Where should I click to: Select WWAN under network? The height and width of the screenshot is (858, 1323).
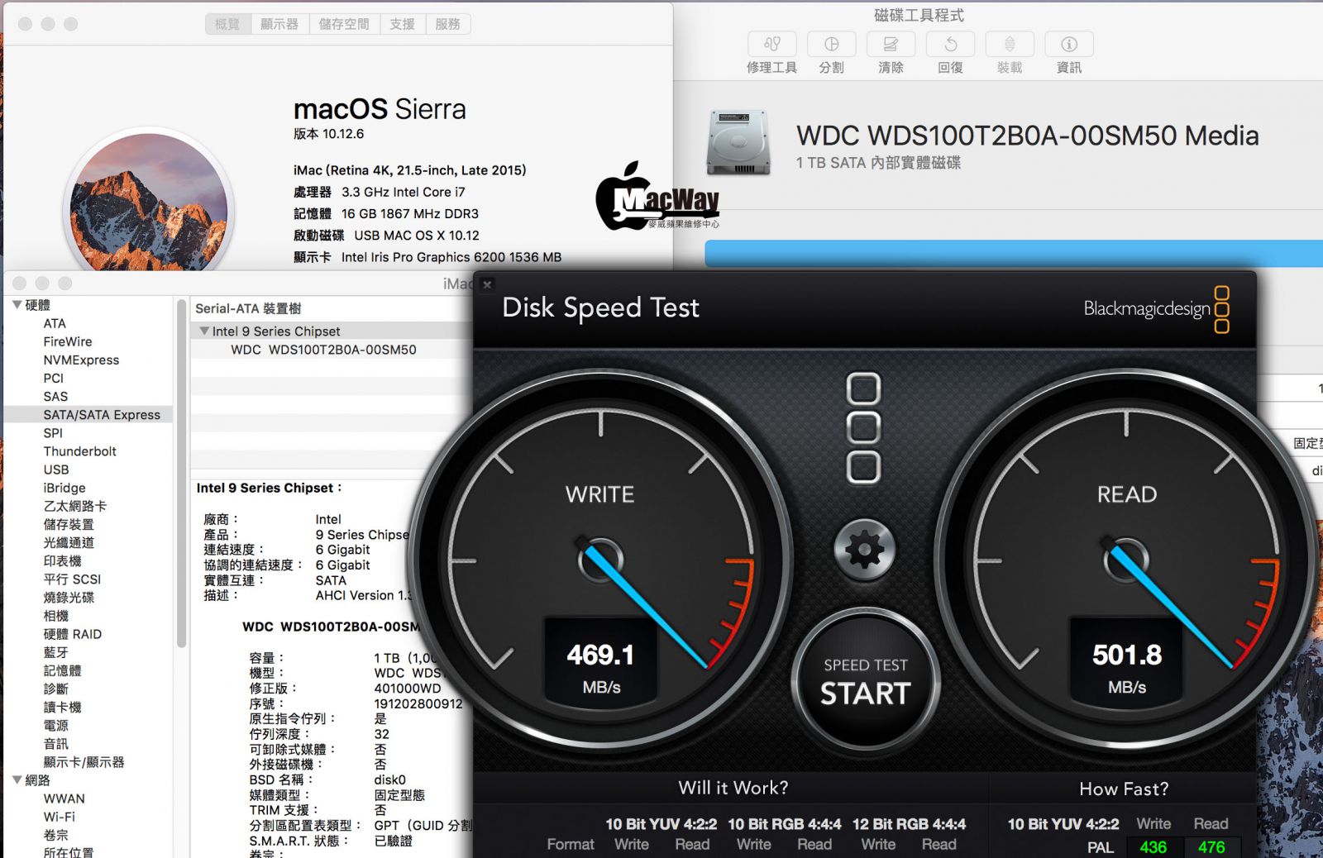point(64,798)
